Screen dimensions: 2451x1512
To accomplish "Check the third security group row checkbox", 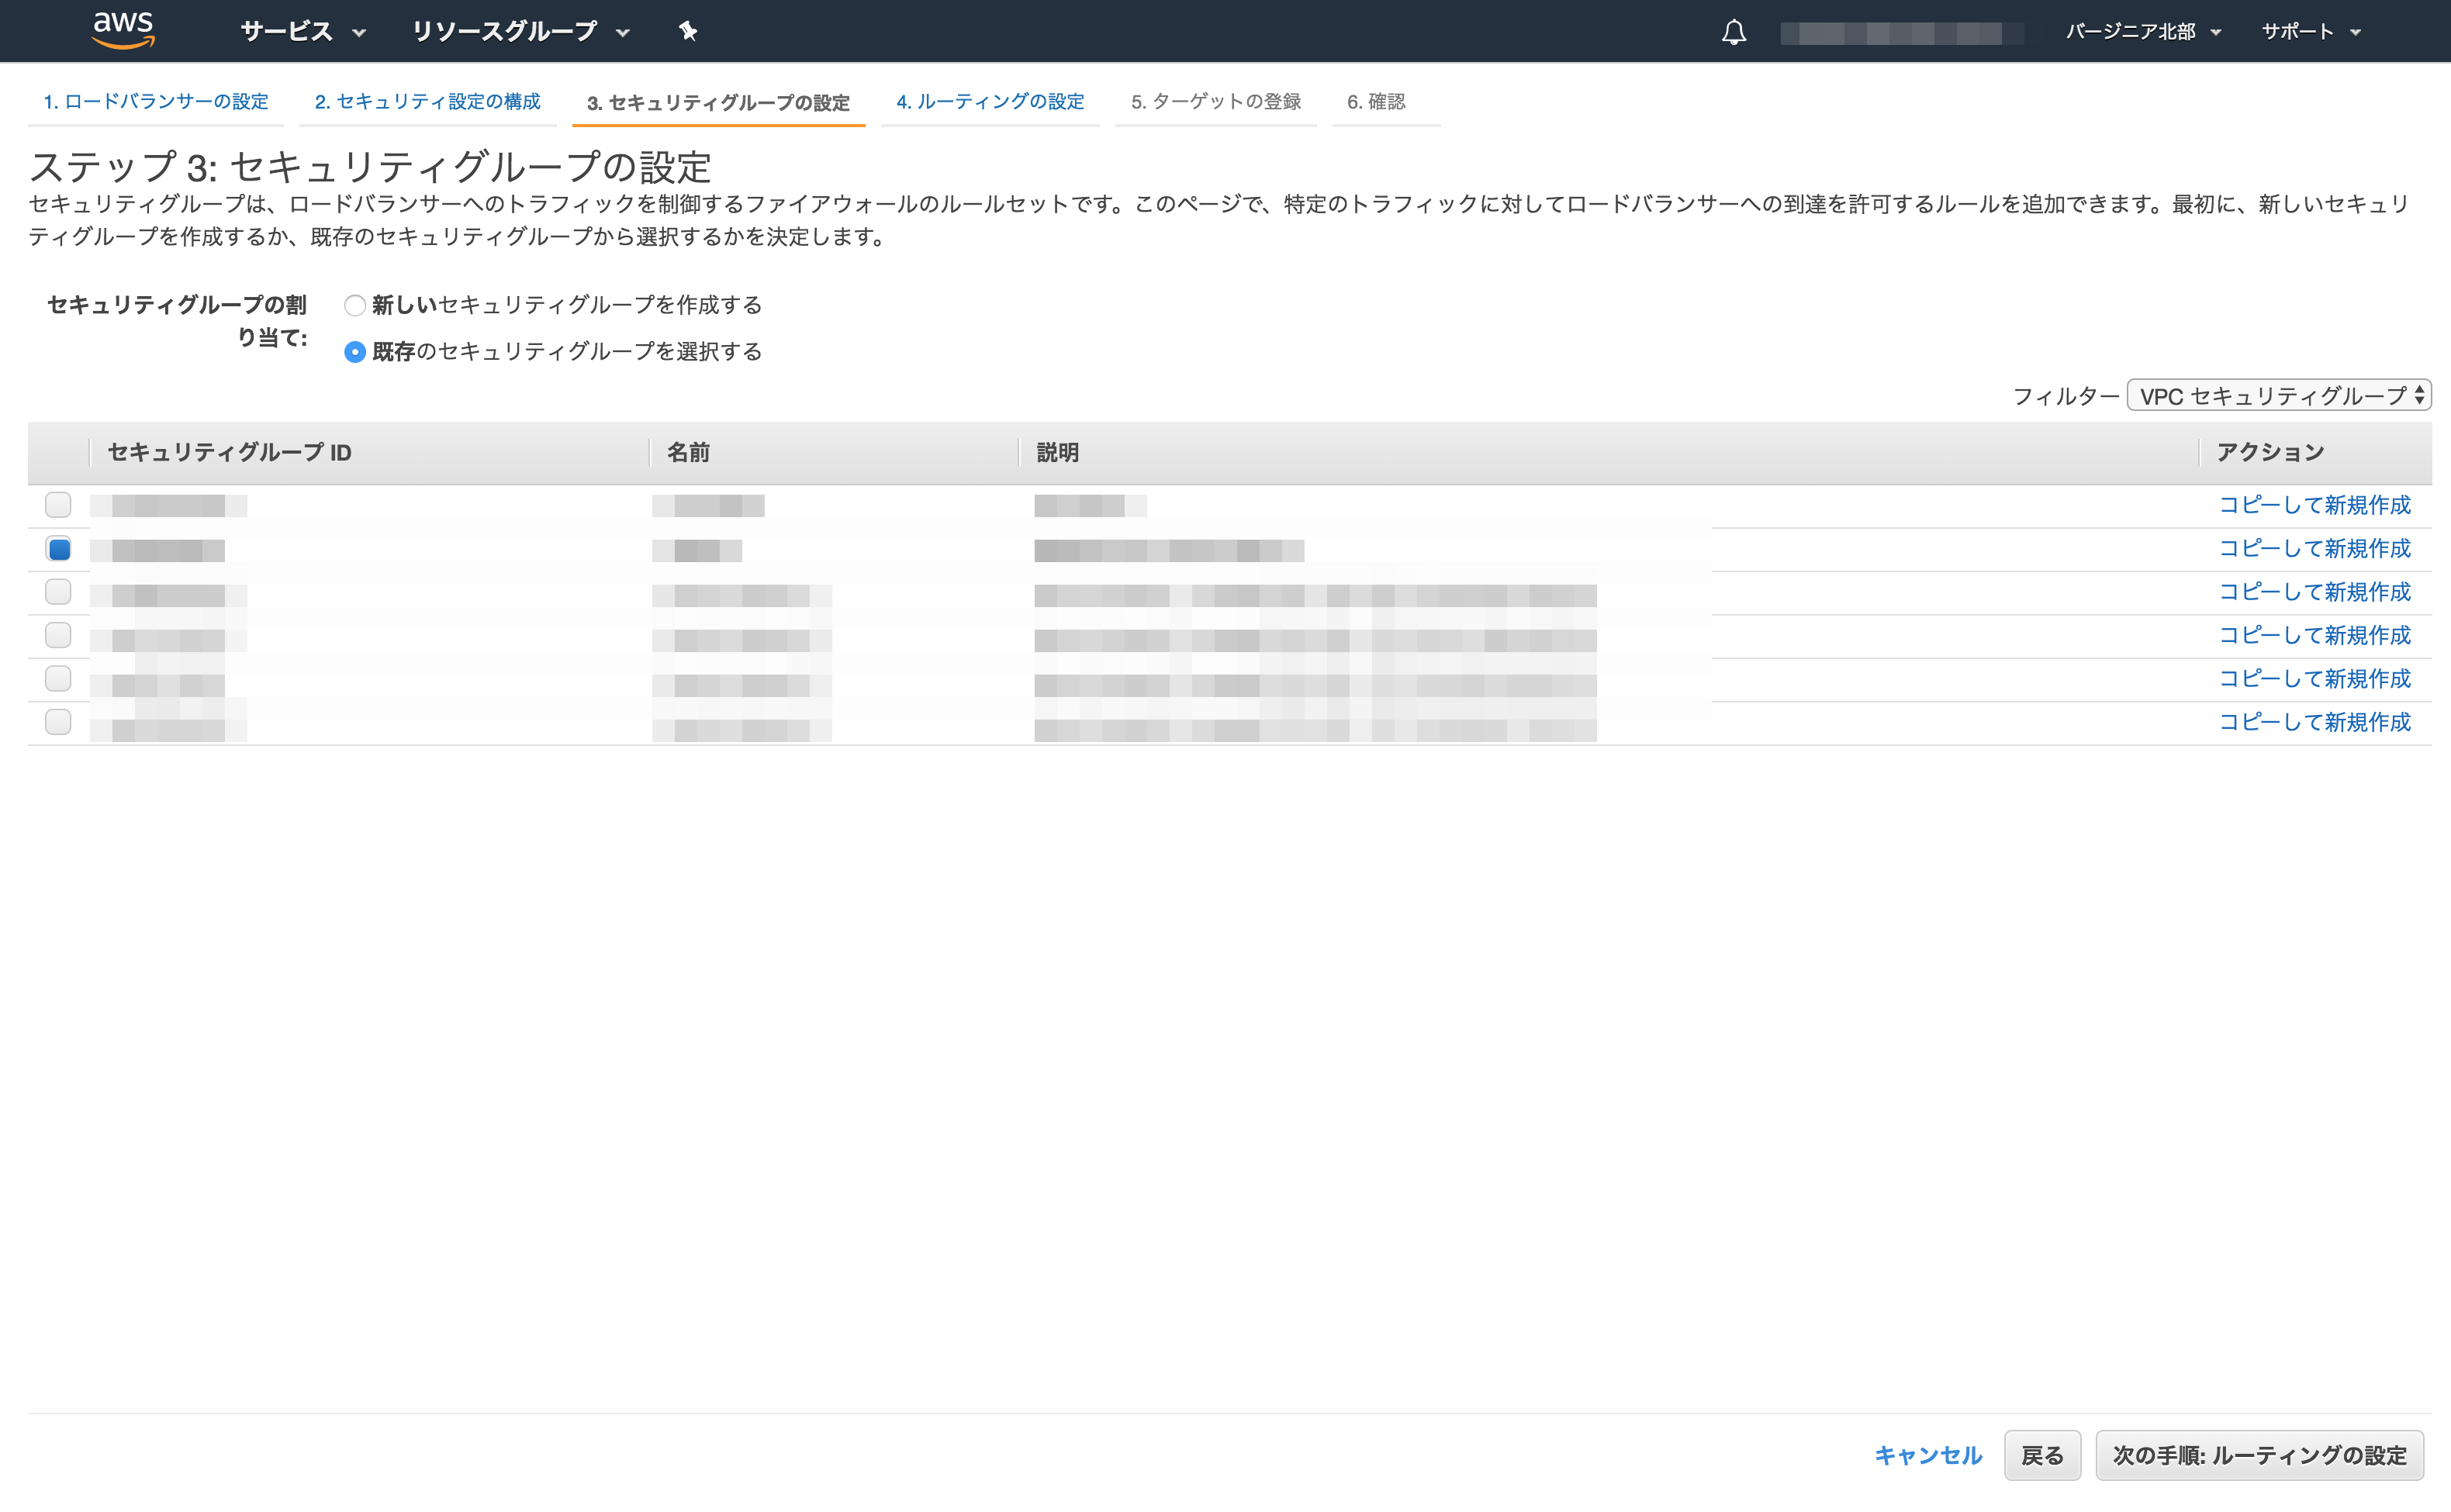I will tap(58, 591).
